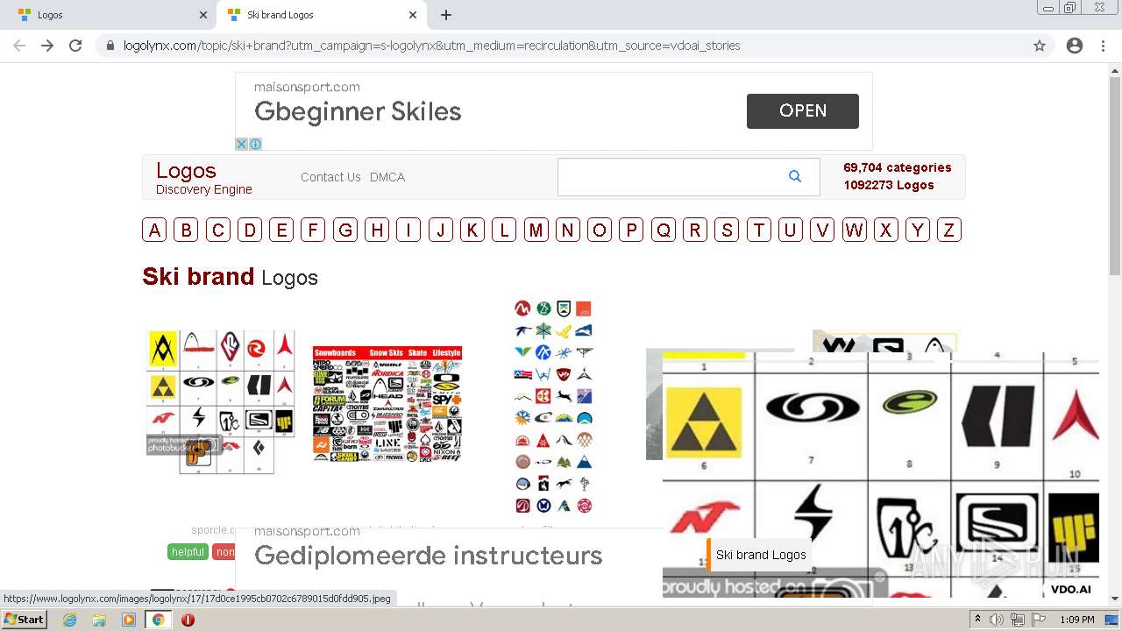
Task: Launch Internet Explorer from the taskbar
Action: point(69,620)
